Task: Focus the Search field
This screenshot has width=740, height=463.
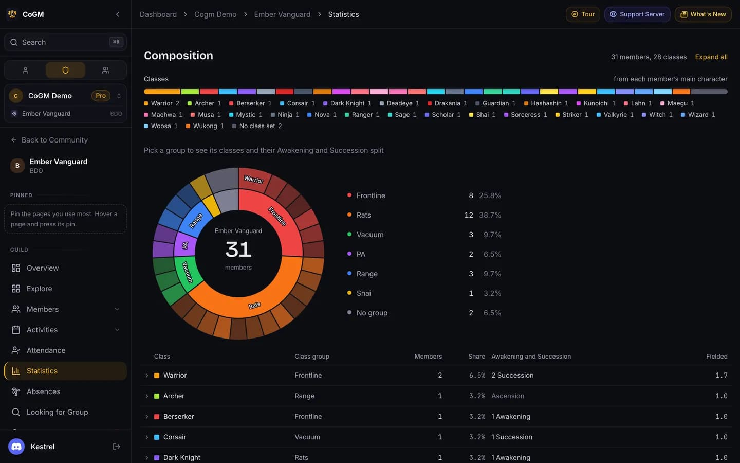Action: (65, 42)
